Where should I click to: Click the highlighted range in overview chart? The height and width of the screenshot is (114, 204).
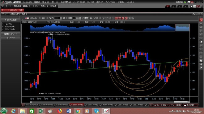click(x=182, y=28)
